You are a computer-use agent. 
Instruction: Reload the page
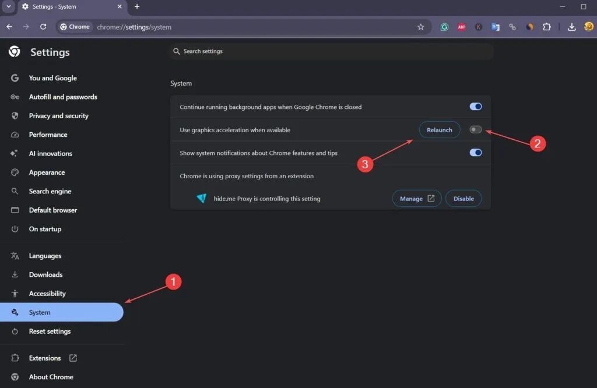(x=43, y=27)
